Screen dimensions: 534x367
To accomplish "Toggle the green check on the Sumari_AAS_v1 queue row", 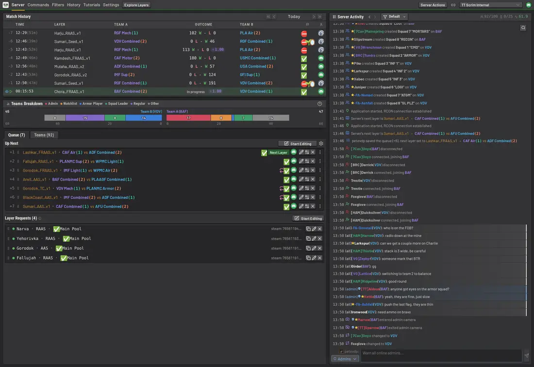I will 286,207.
